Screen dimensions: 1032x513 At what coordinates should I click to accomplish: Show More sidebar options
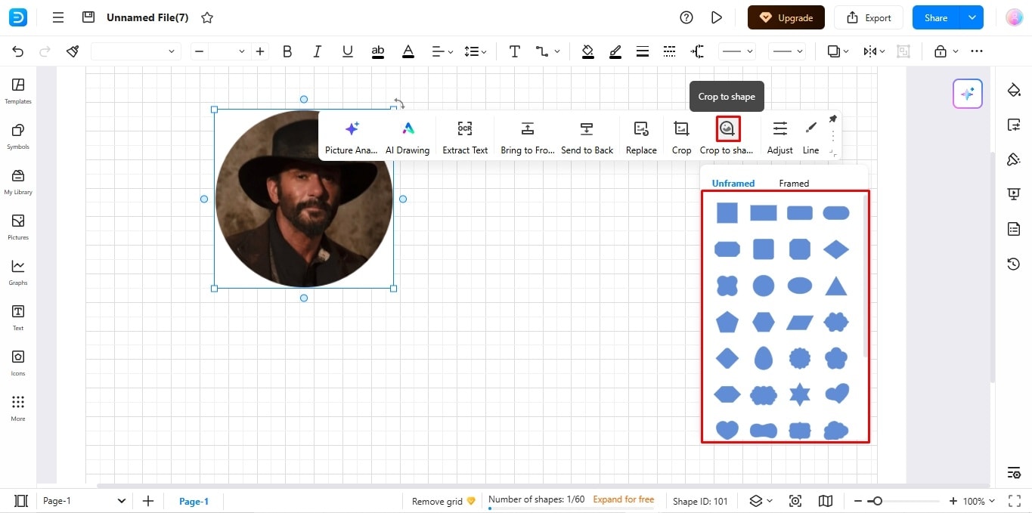pyautogui.click(x=18, y=408)
